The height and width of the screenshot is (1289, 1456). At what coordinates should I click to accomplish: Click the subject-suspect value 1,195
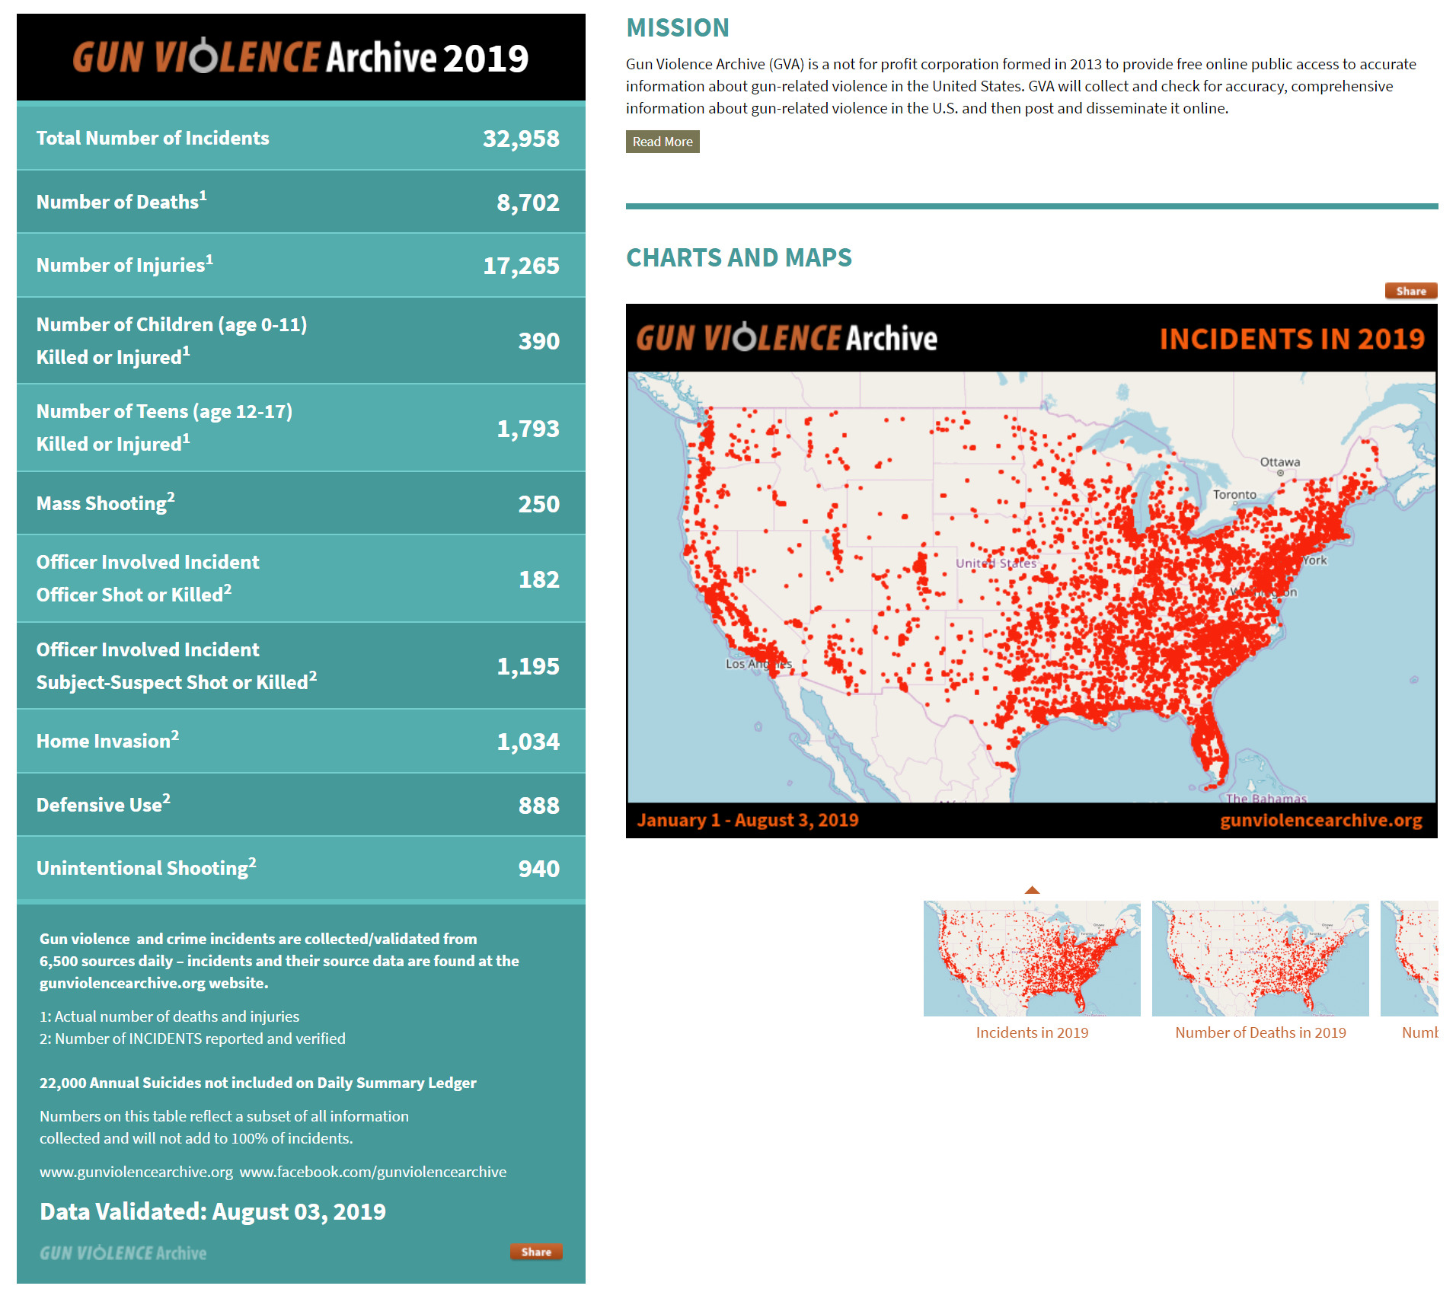(x=528, y=666)
